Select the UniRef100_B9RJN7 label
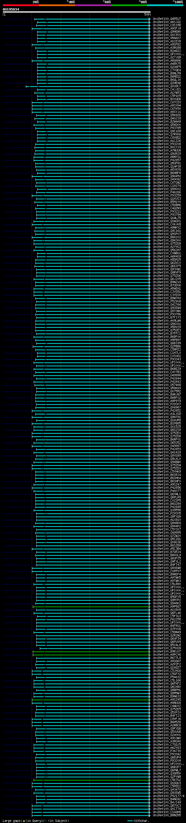Screen dimensions: 186x823 [x=167, y=395]
